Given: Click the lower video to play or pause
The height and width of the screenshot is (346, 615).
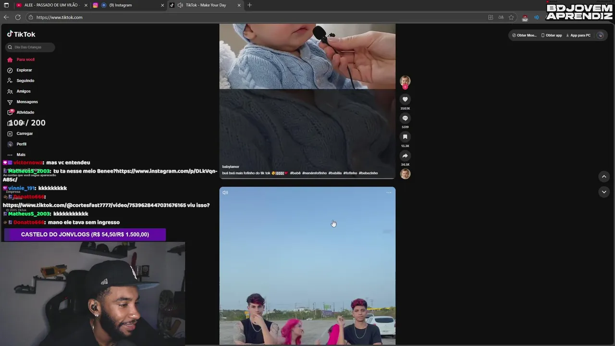Looking at the screenshot, I should [307, 266].
